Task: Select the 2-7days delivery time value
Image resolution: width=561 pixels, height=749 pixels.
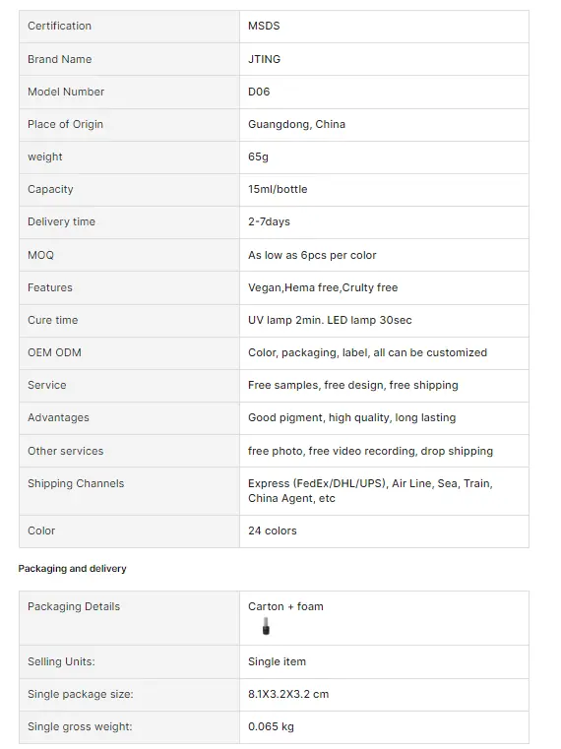Action: [x=269, y=221]
